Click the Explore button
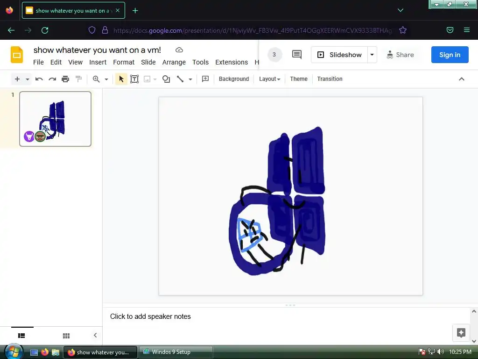The image size is (478, 359). coord(461,332)
